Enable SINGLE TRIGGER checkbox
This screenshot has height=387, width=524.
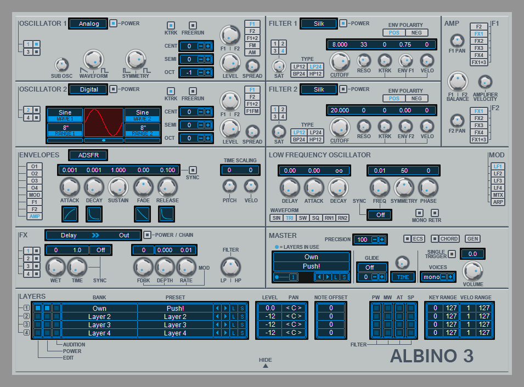[x=452, y=254]
